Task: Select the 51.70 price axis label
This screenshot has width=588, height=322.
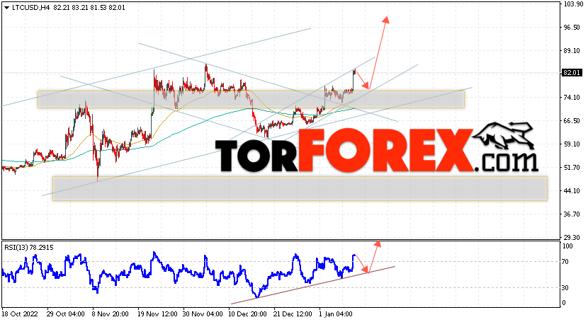Action: 572,167
